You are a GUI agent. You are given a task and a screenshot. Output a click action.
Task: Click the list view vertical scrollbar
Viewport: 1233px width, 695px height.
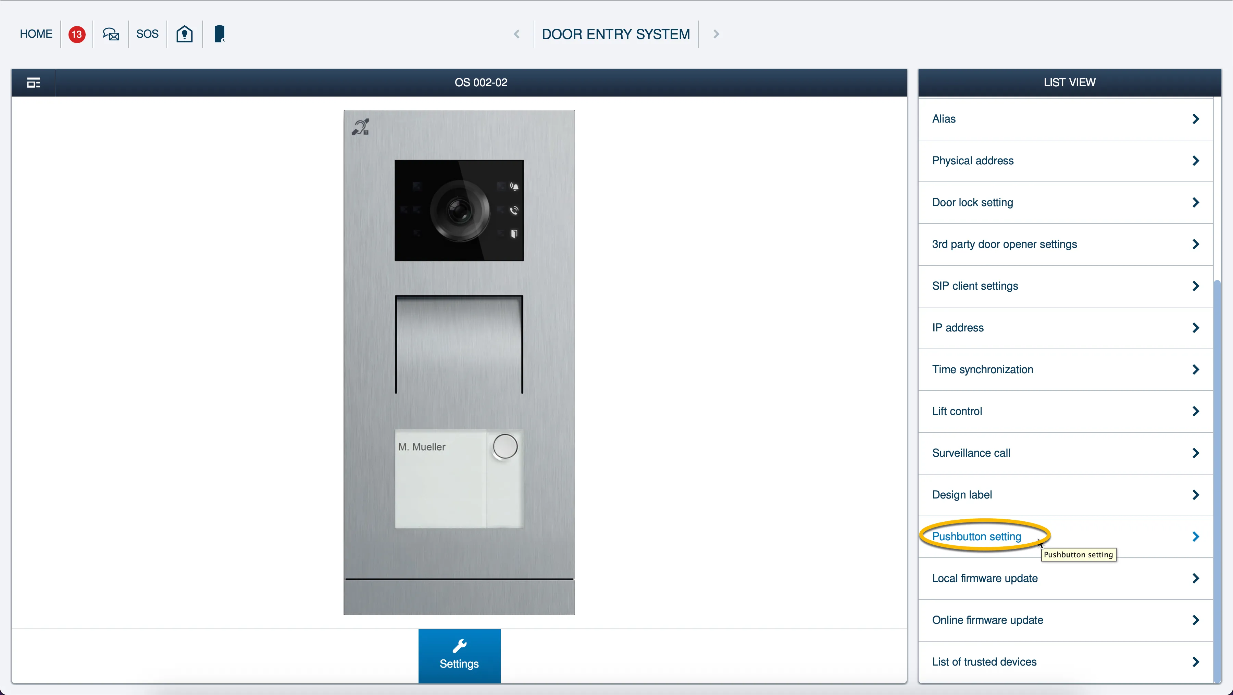1217,481
